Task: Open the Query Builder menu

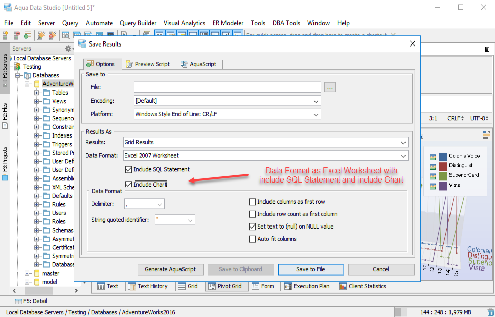Action: click(x=138, y=23)
